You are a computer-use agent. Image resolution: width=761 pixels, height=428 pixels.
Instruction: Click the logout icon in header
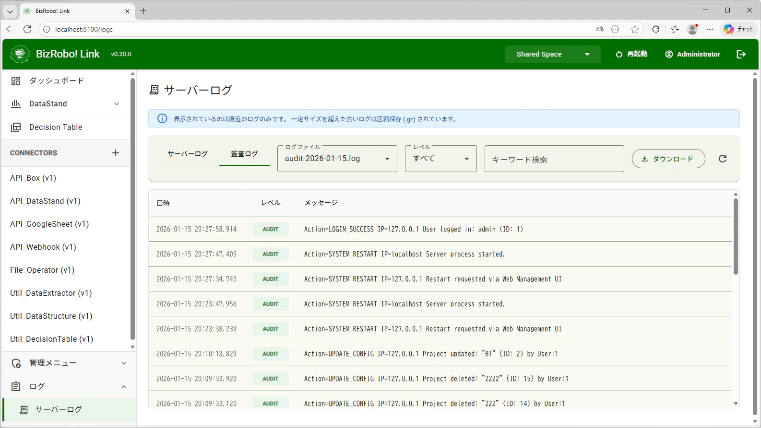click(741, 54)
